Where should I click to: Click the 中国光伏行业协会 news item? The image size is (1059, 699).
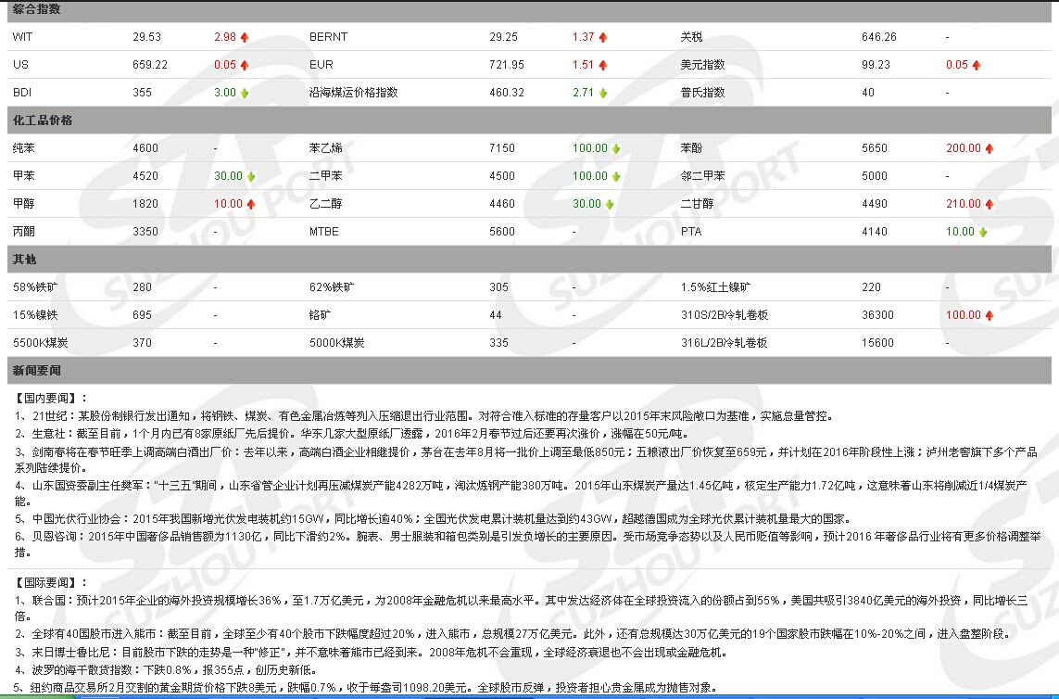pos(433,519)
